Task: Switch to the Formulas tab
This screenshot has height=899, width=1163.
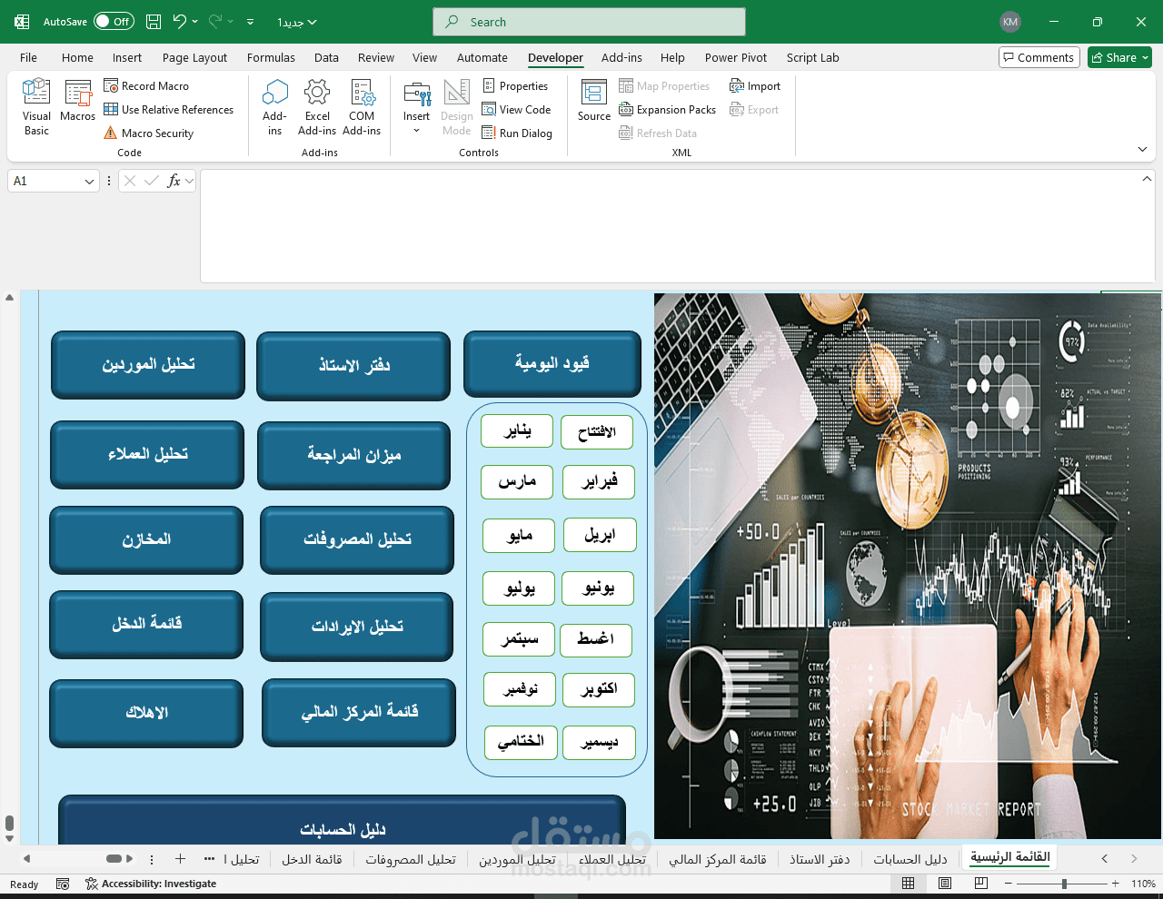Action: pos(271,57)
